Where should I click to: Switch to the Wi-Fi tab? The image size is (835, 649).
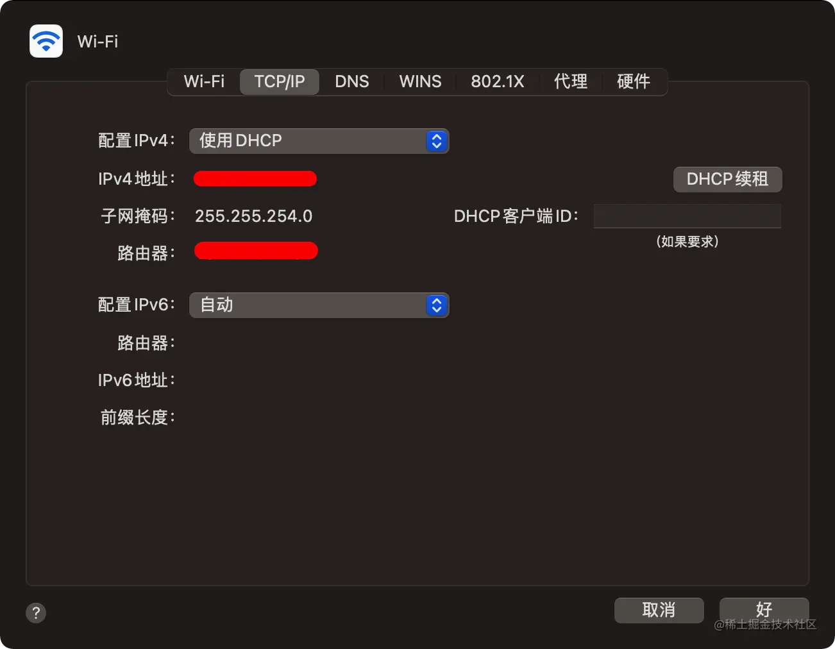[x=204, y=81]
